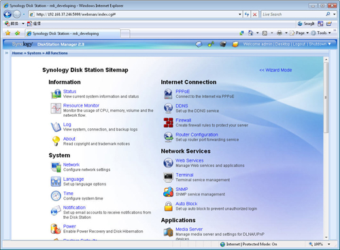
Task: Click the scrollbar down arrow
Action: 326,237
